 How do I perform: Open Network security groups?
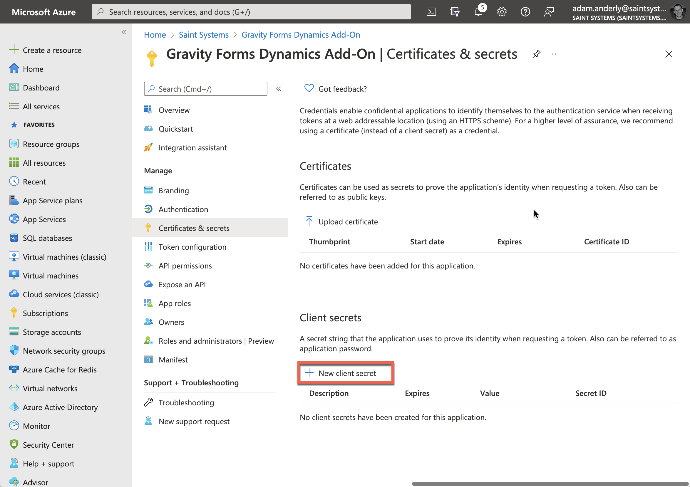(x=57, y=351)
